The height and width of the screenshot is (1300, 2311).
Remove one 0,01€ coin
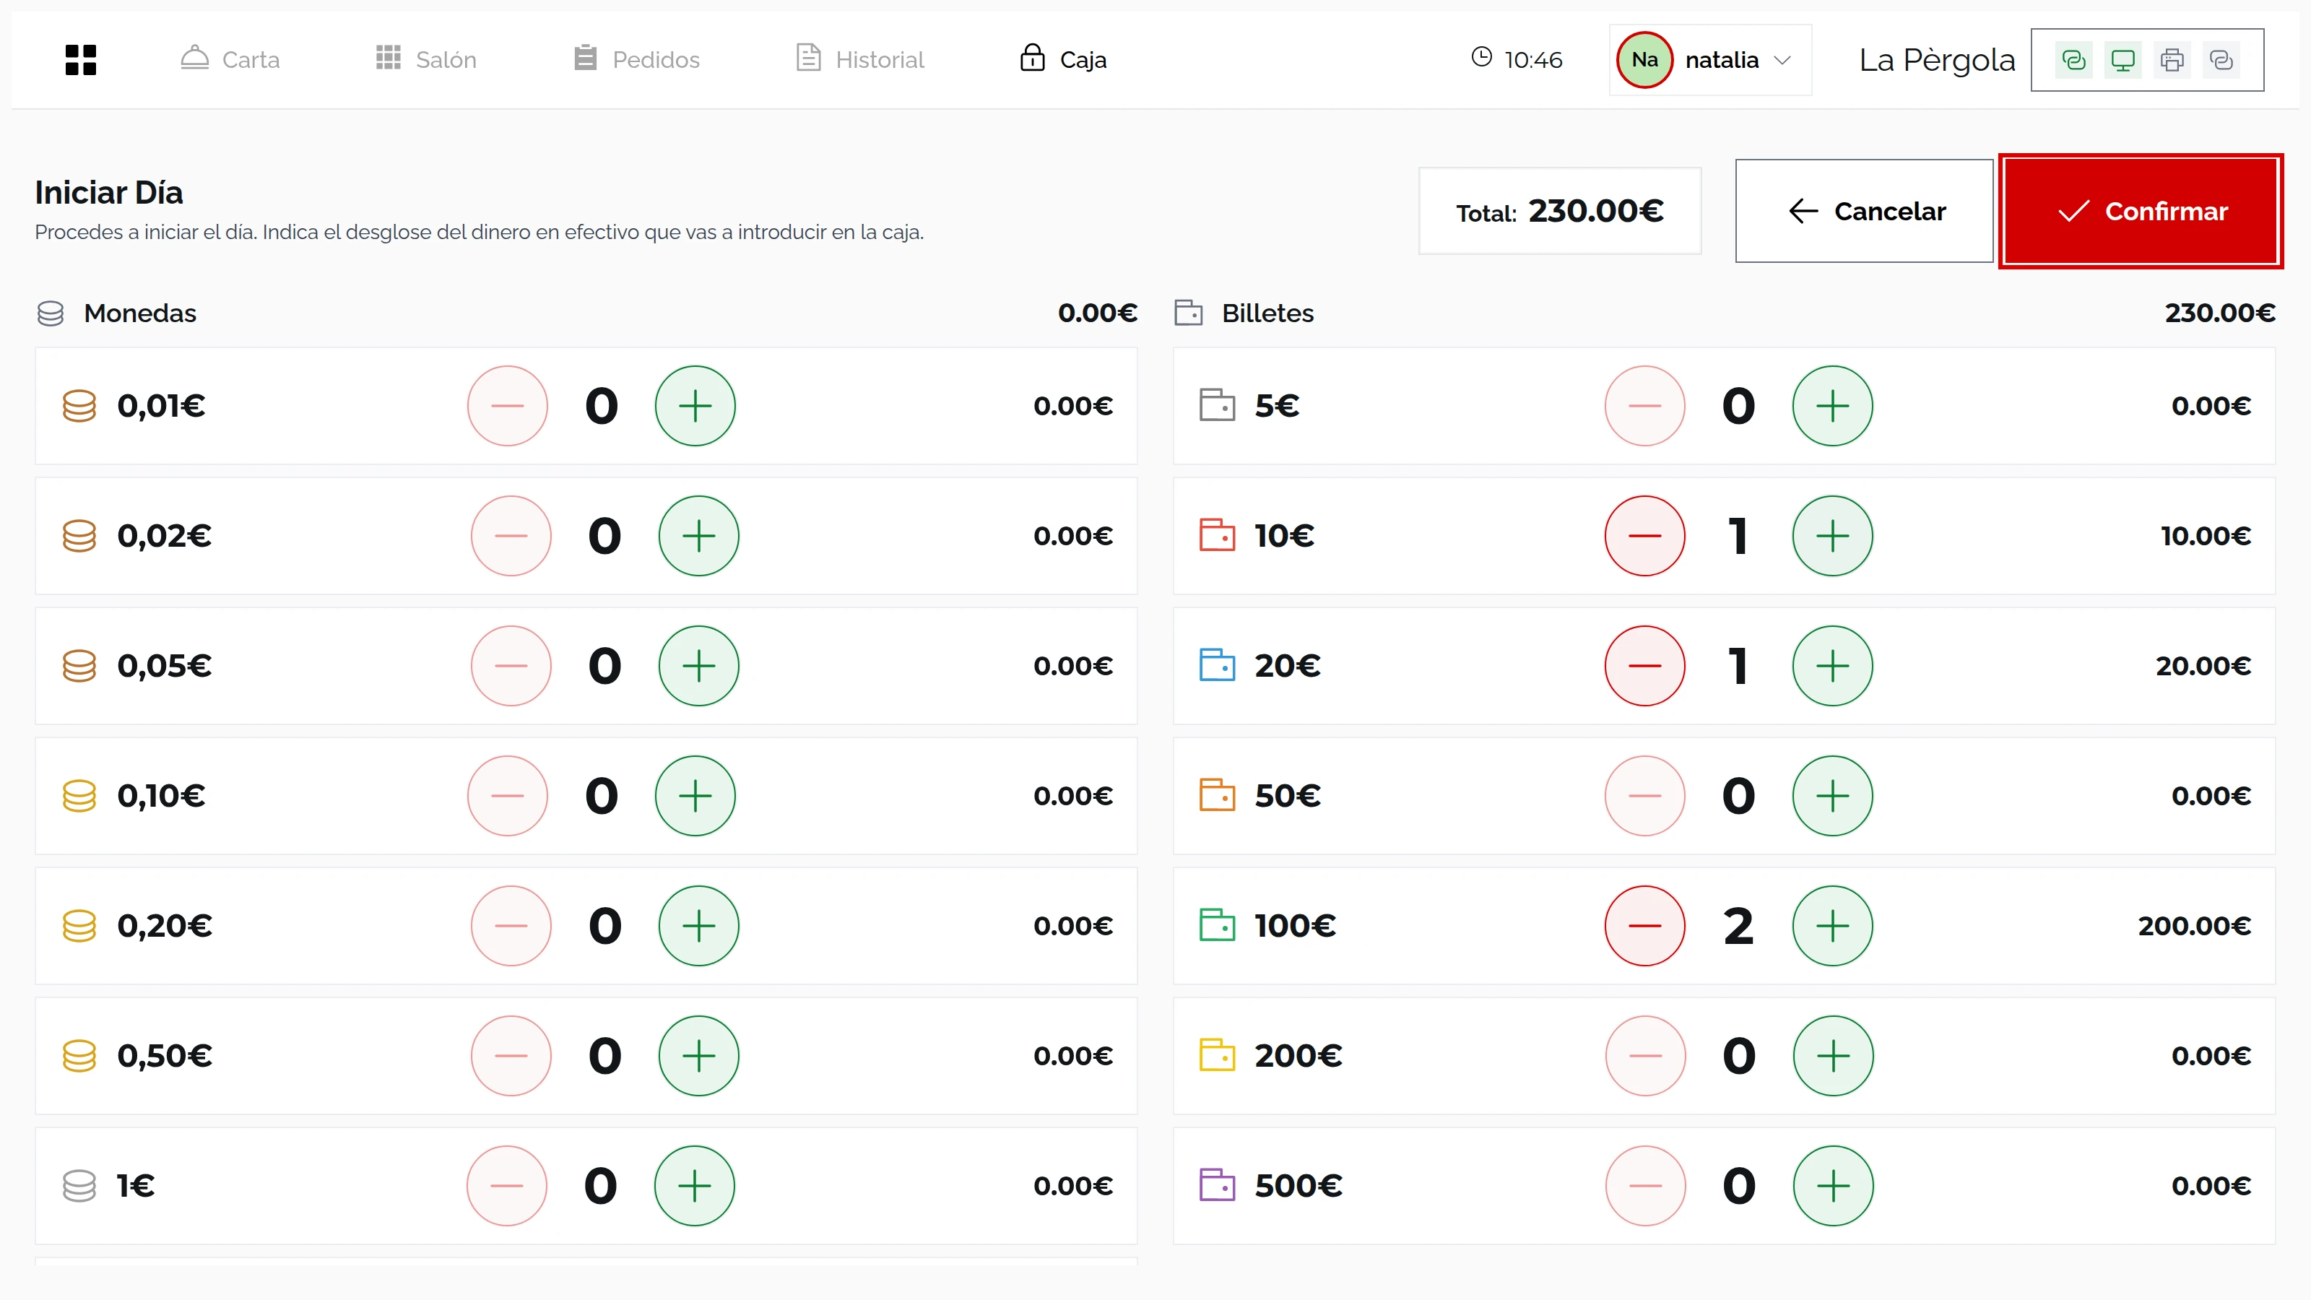[x=508, y=405]
